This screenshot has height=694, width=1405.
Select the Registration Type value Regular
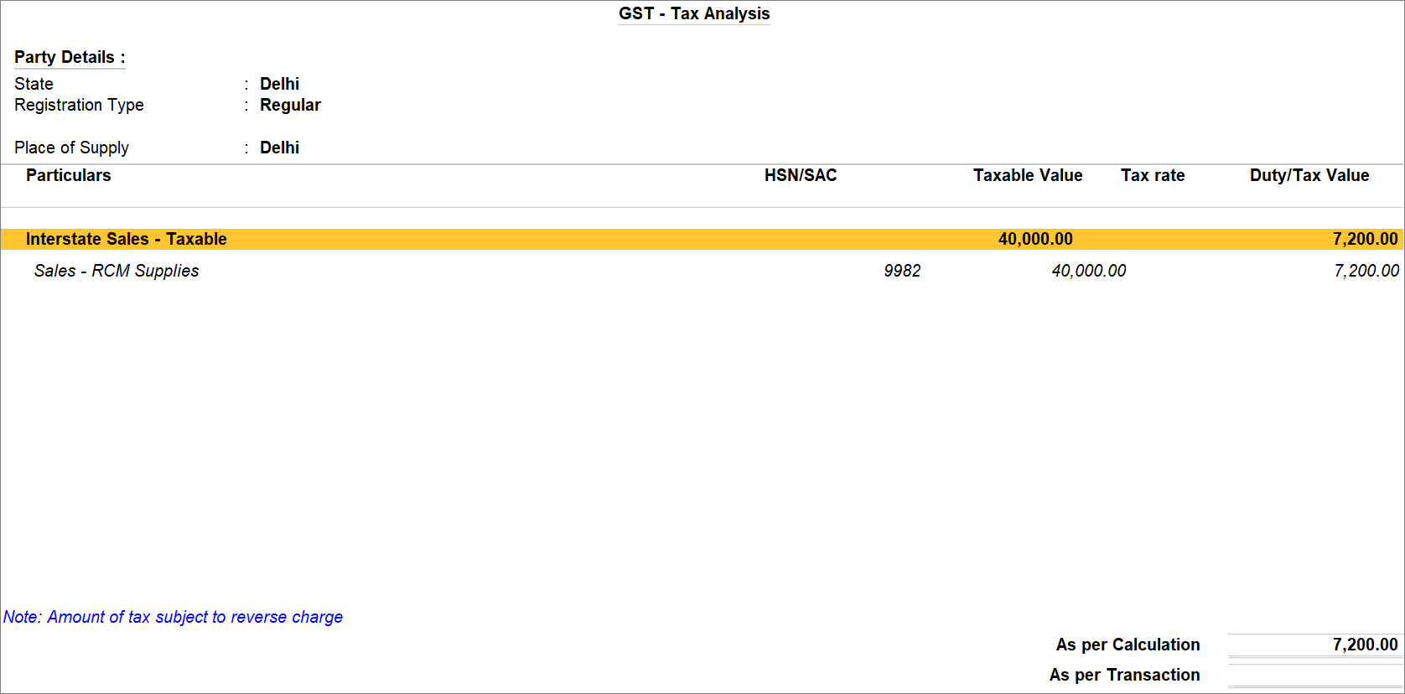(290, 105)
